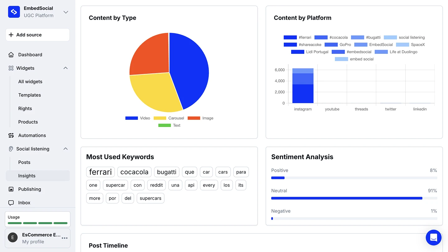This screenshot has height=252, width=448.
Task: Toggle the #bugatti legend entry
Action: [x=366, y=37]
